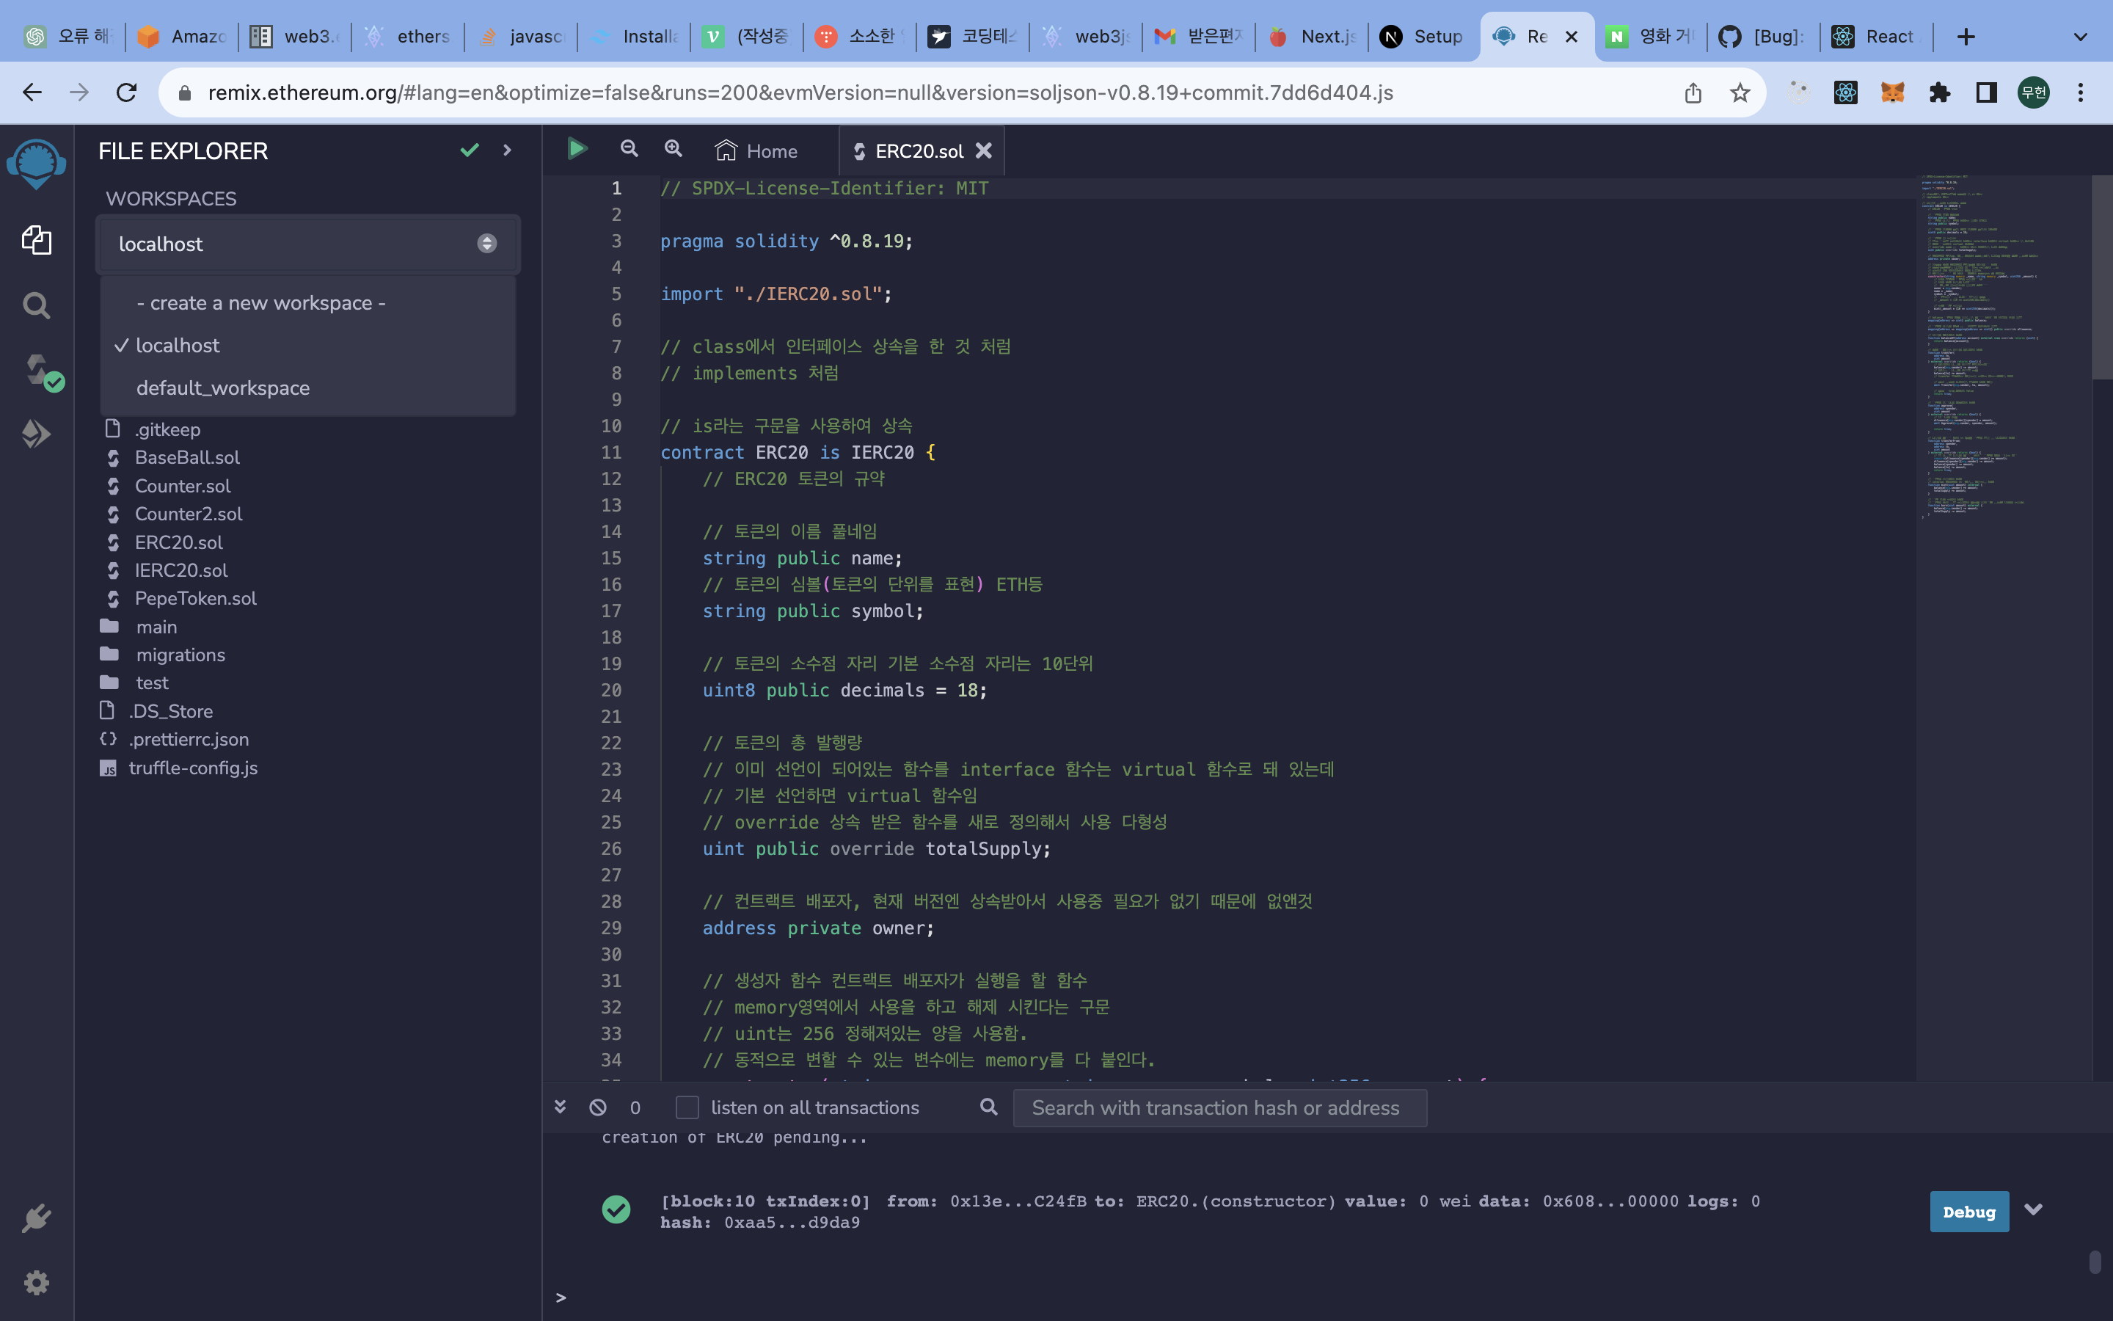Image resolution: width=2113 pixels, height=1321 pixels.
Task: Open the Extensions puzzle icon
Action: tap(1939, 92)
